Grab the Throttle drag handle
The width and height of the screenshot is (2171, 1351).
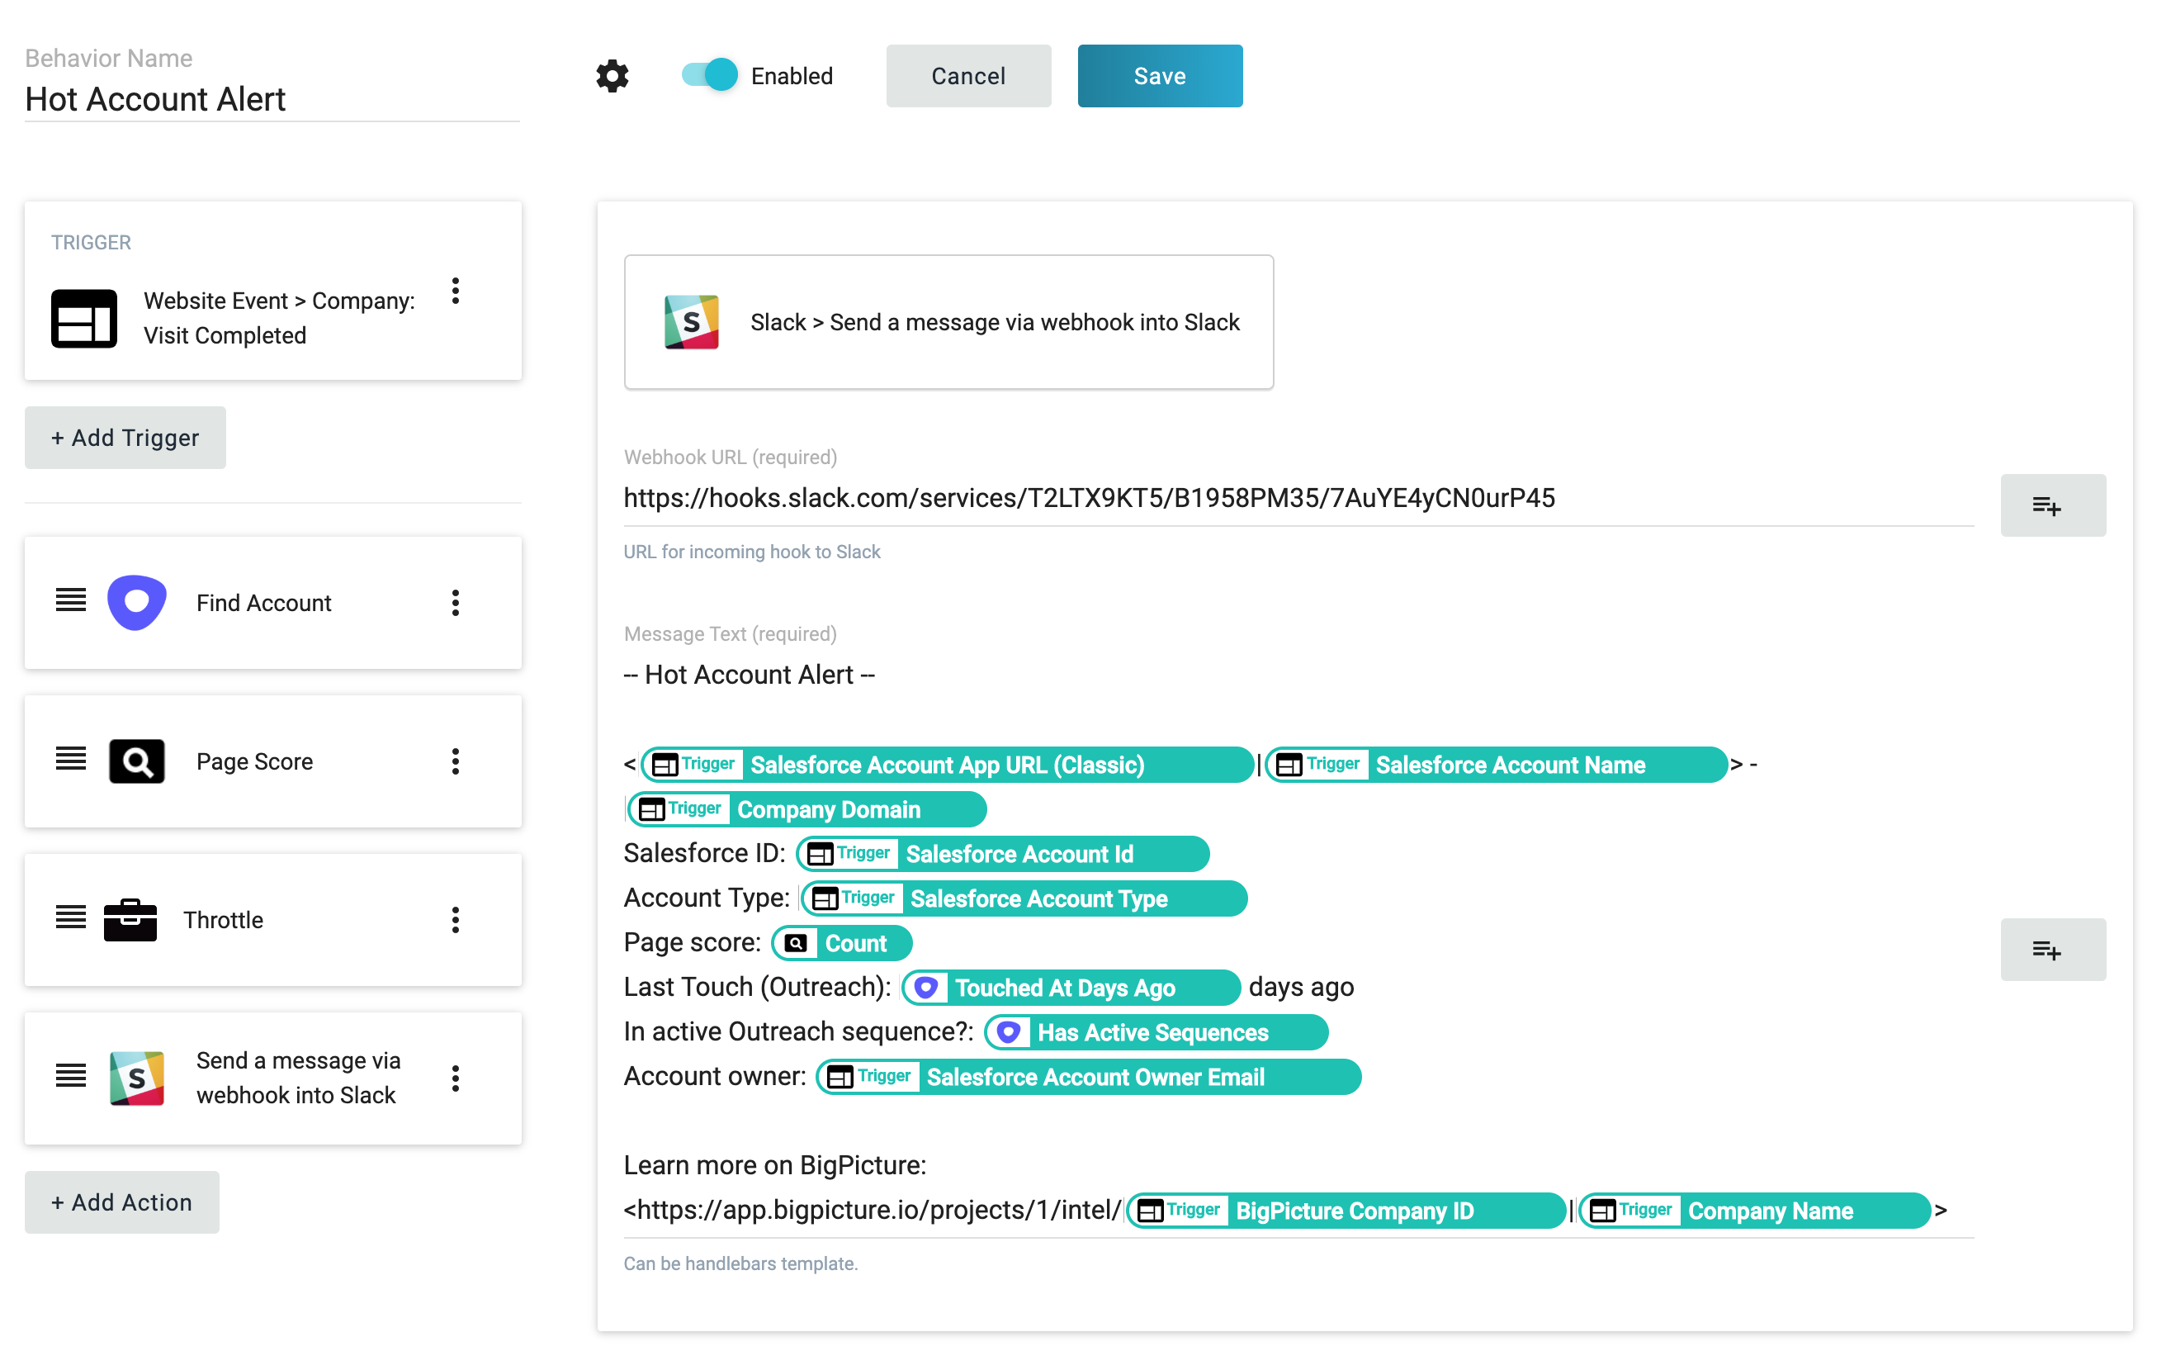(x=70, y=917)
